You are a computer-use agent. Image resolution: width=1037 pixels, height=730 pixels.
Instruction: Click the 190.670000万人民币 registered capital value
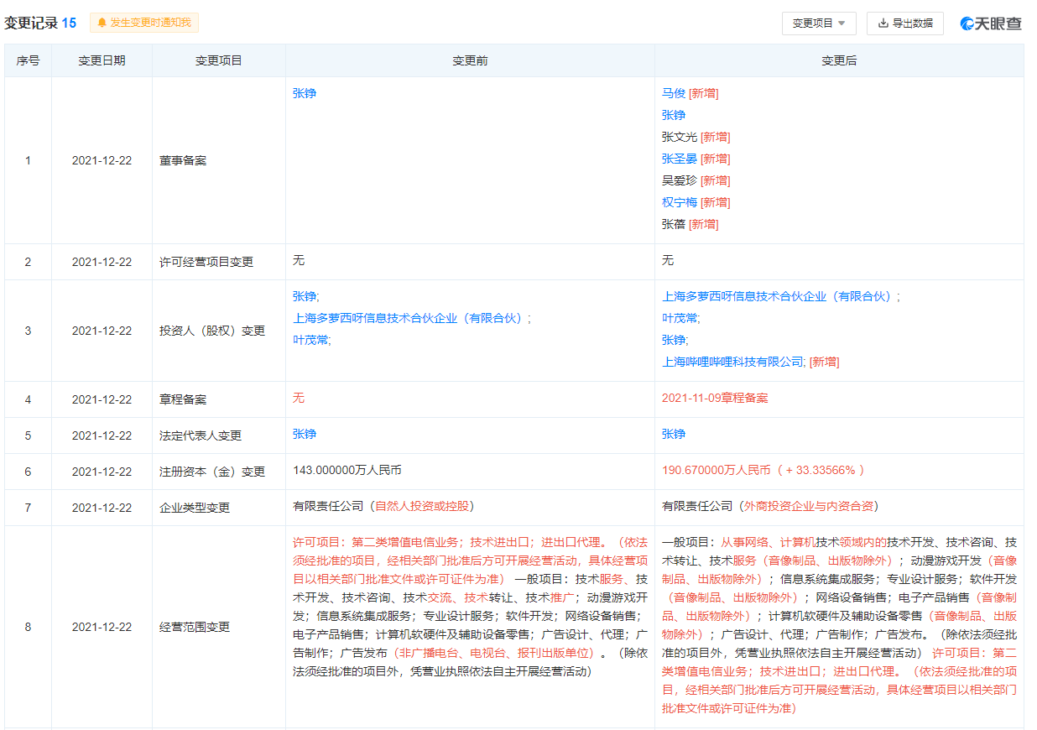716,470
